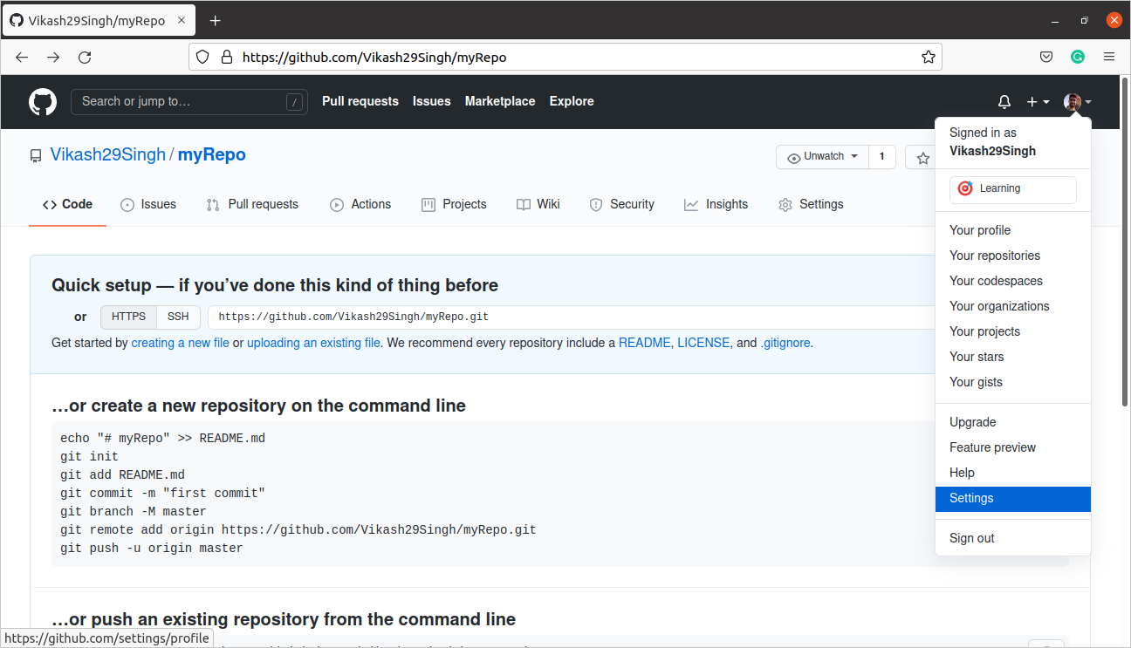Open the Firefox hamburger menu

pos(1109,56)
